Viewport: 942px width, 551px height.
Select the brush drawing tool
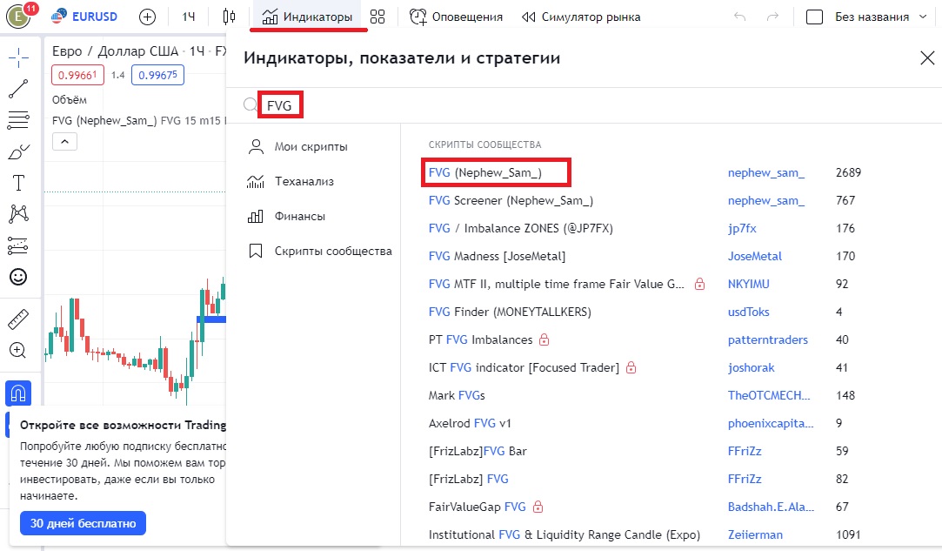tap(18, 151)
